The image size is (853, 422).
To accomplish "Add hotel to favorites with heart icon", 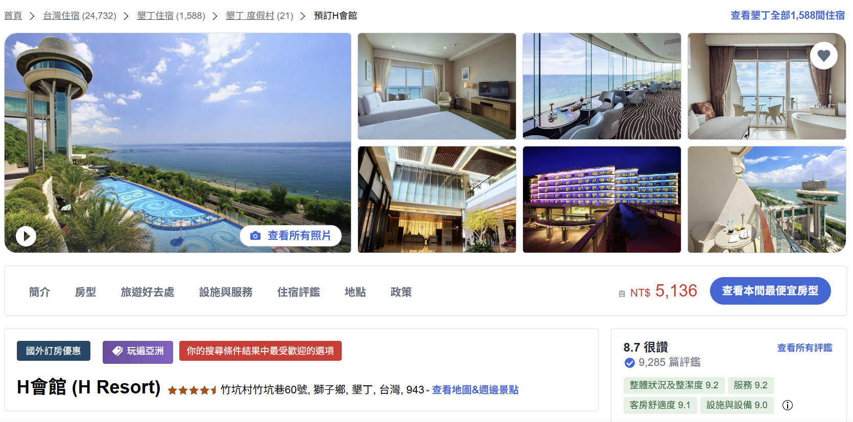I will (823, 56).
